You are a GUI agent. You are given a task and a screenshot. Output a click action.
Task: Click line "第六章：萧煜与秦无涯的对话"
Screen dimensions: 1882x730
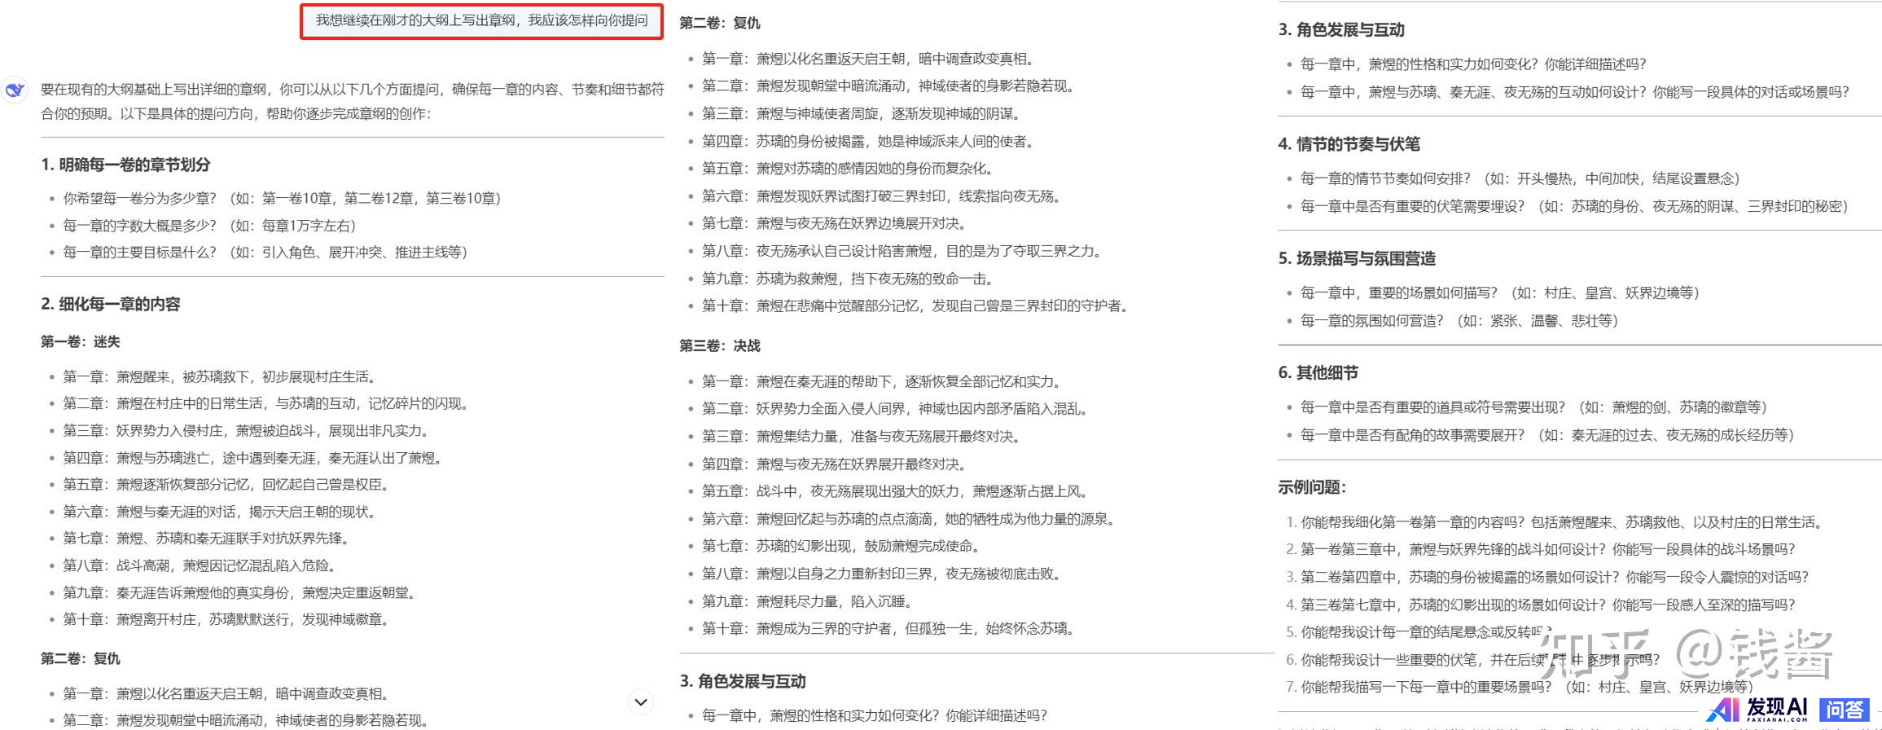point(220,512)
